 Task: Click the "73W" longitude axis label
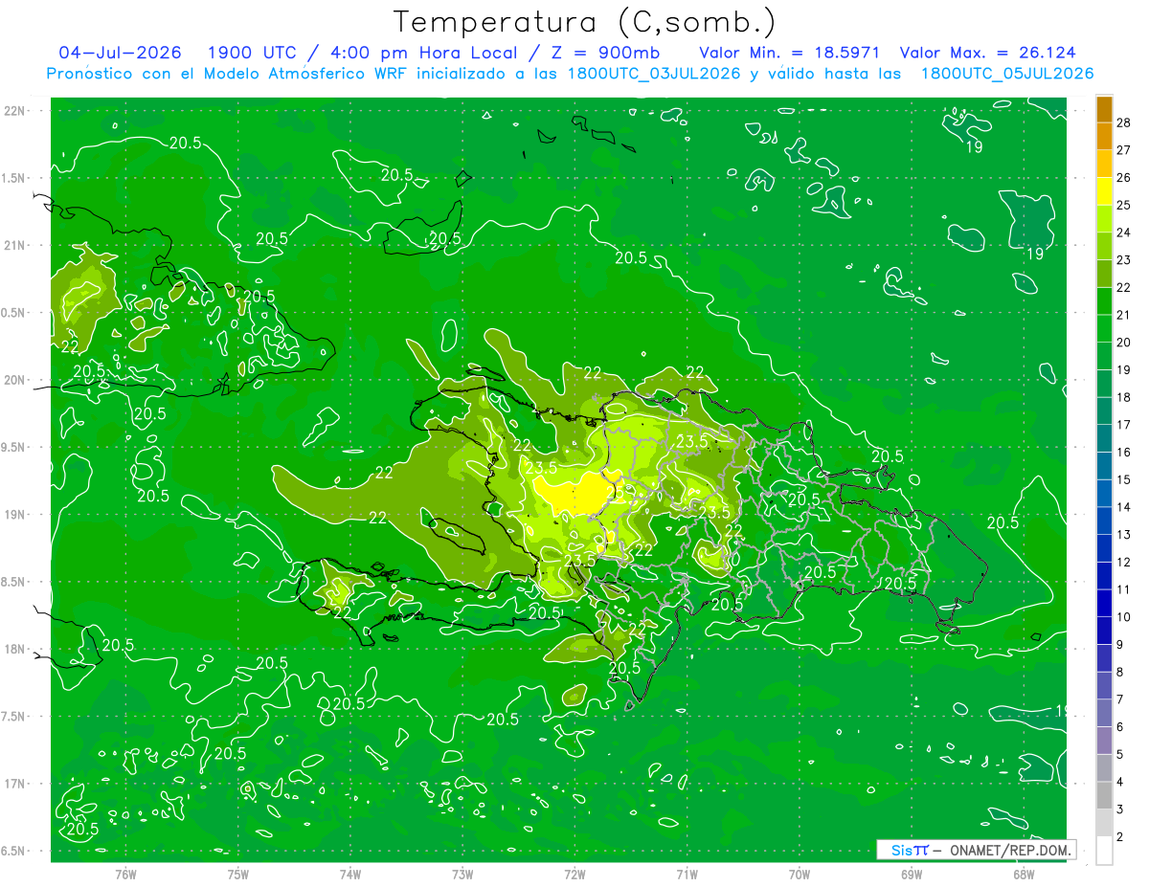click(x=462, y=874)
